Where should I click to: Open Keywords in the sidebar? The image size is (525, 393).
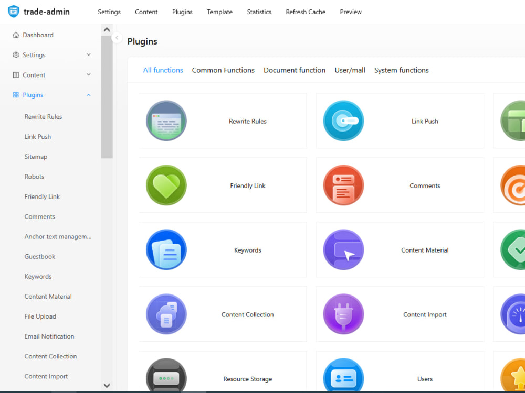click(x=38, y=276)
